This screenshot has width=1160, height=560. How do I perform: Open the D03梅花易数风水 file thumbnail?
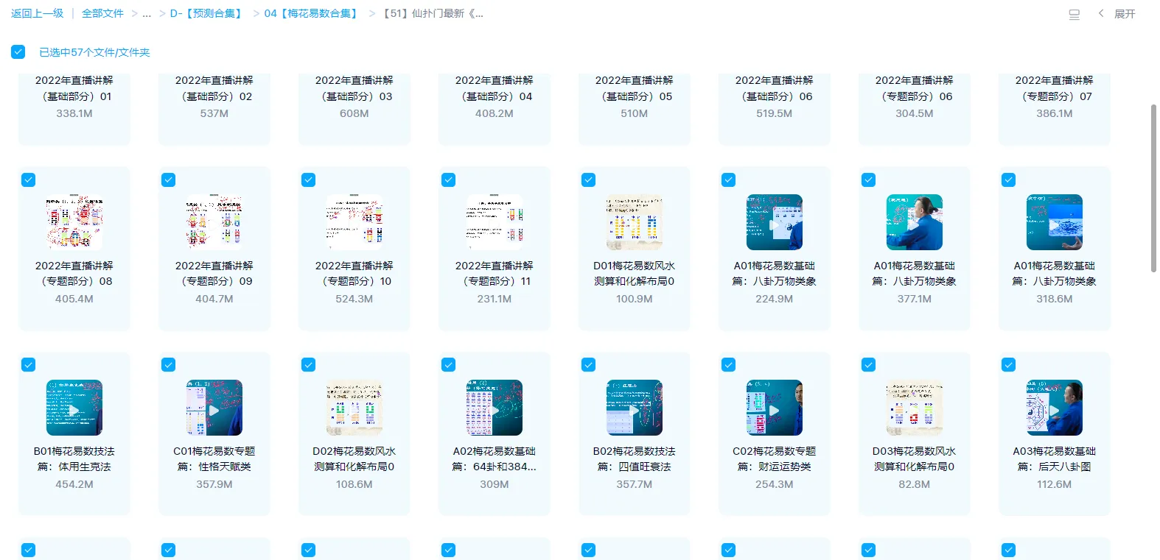click(915, 408)
